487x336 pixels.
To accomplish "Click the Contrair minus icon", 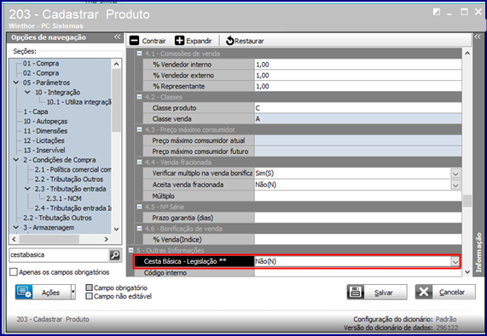I will 134,41.
